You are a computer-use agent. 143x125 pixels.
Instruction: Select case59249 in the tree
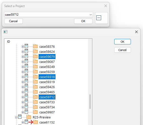[47, 67]
